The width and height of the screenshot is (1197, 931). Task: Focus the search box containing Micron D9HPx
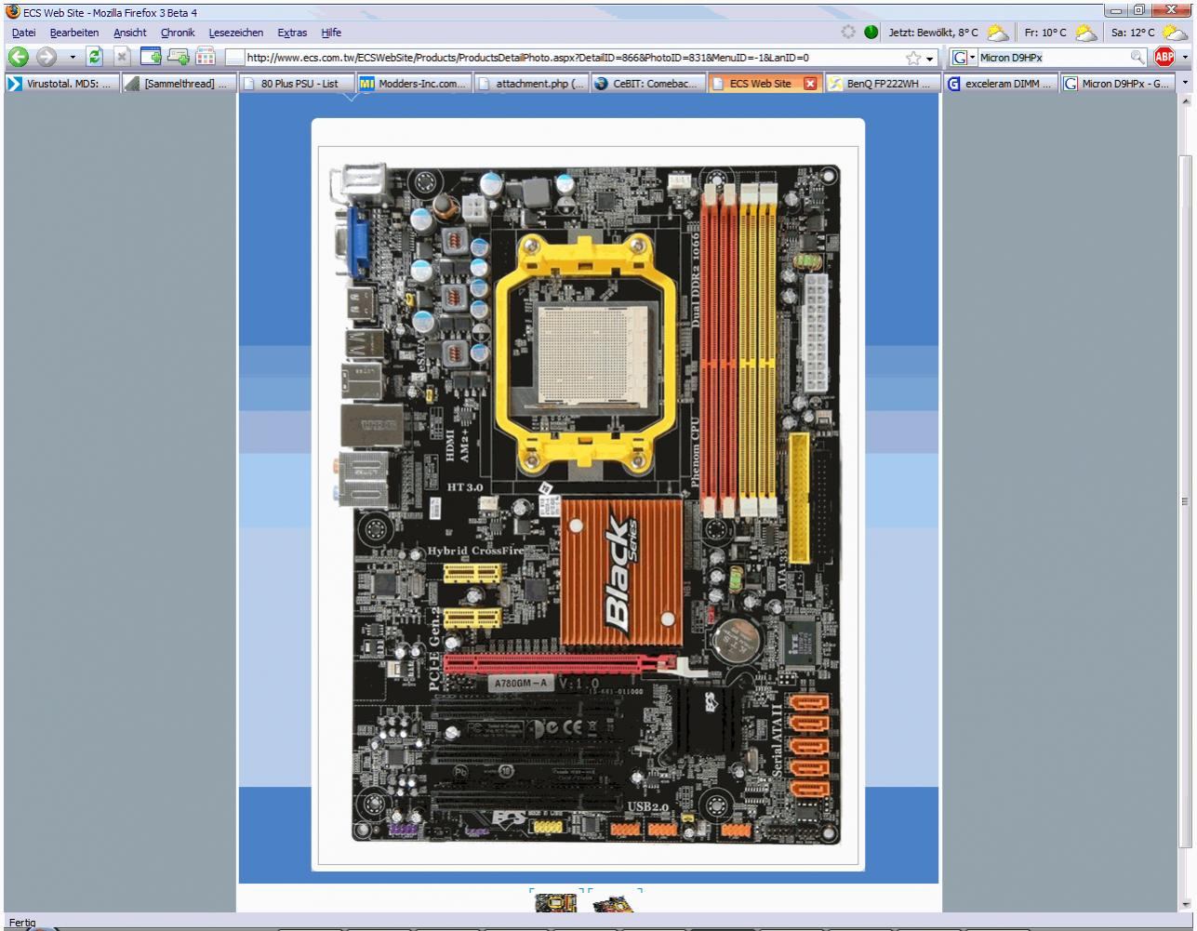1052,58
